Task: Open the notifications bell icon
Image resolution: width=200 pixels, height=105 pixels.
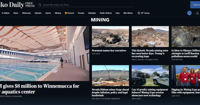Action: click(189, 13)
